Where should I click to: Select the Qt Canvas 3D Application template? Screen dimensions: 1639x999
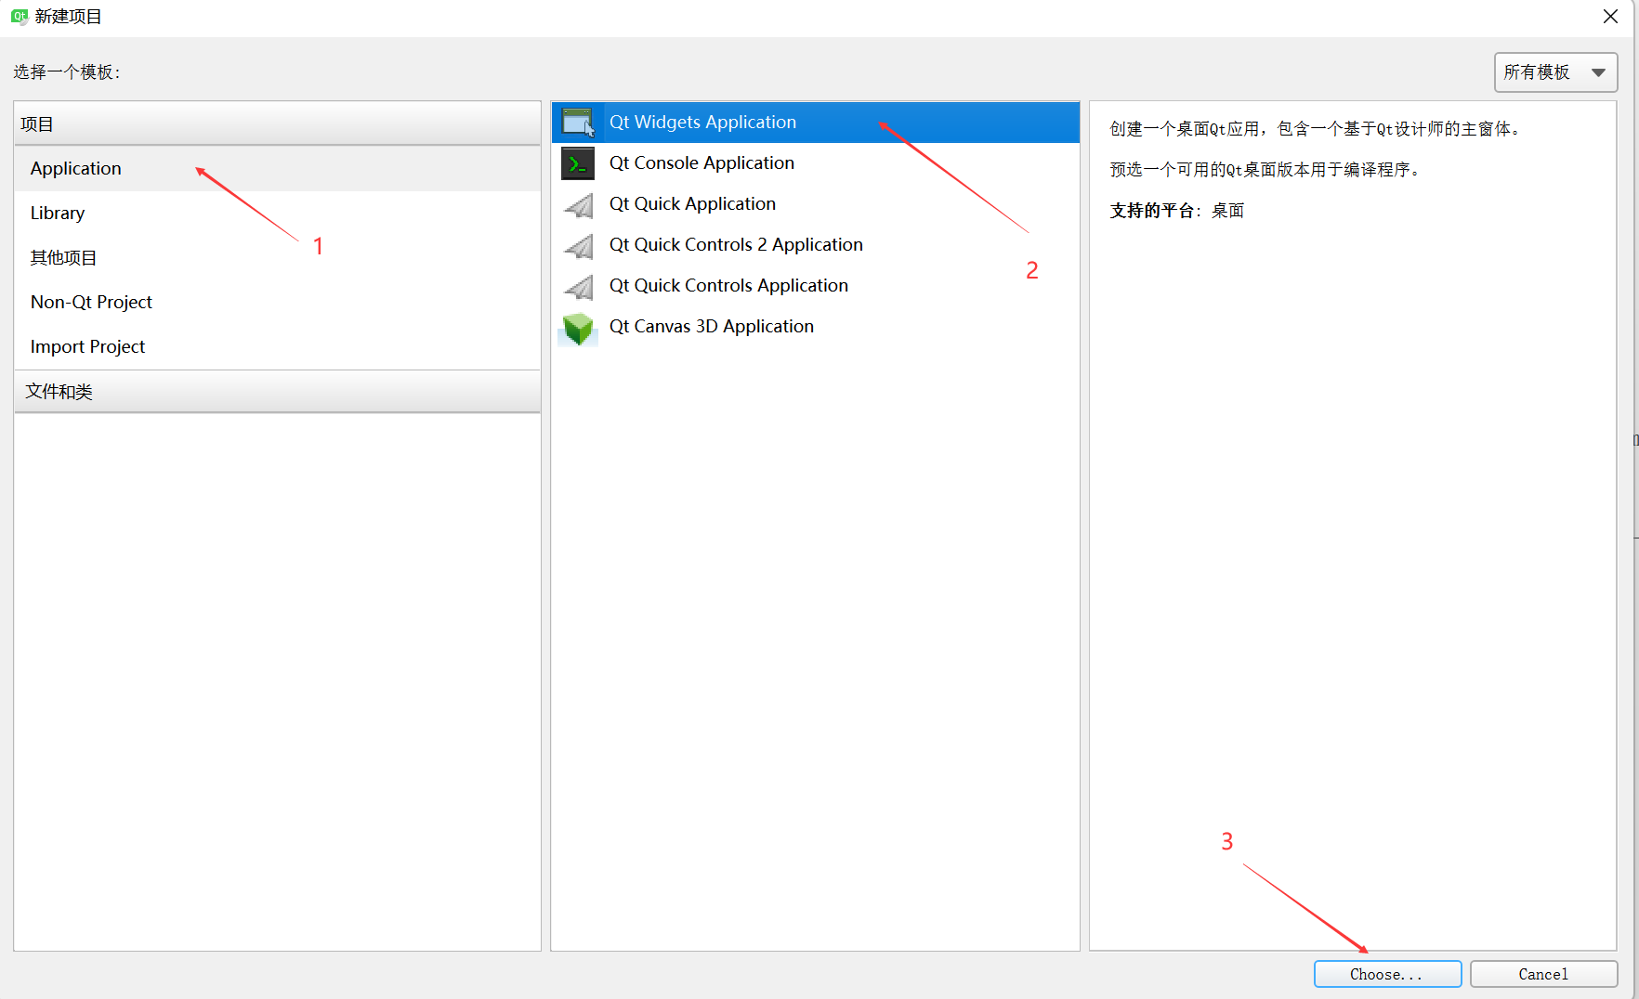[815, 327]
